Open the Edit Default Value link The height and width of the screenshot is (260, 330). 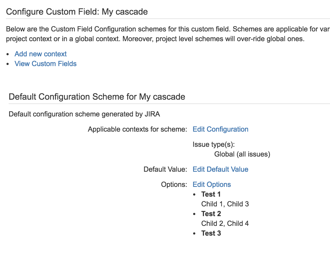tap(220, 169)
